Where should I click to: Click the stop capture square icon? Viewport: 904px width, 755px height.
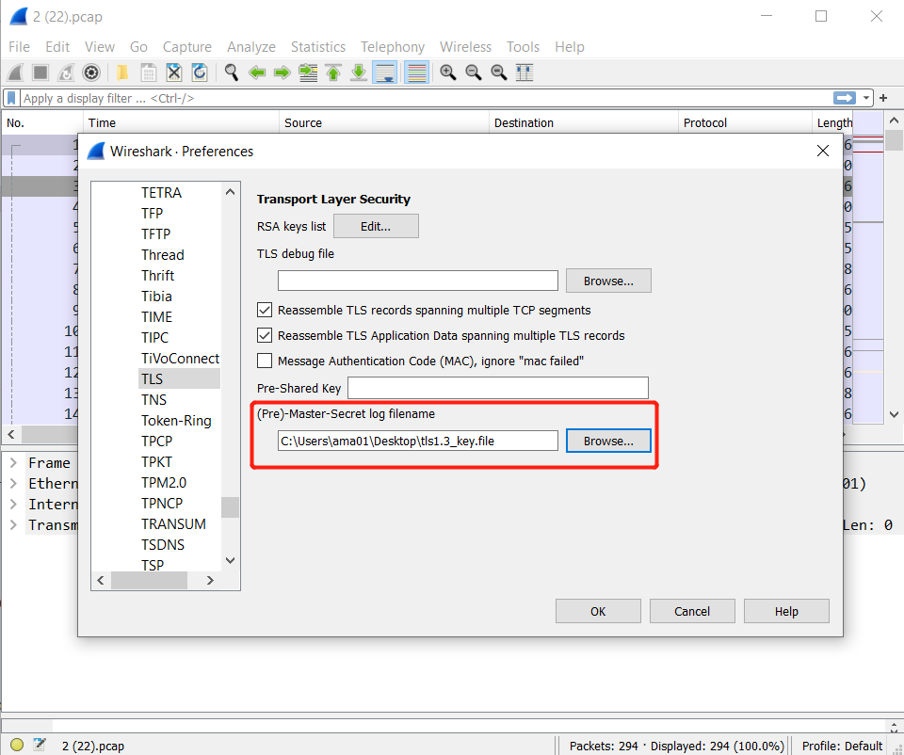[40, 72]
